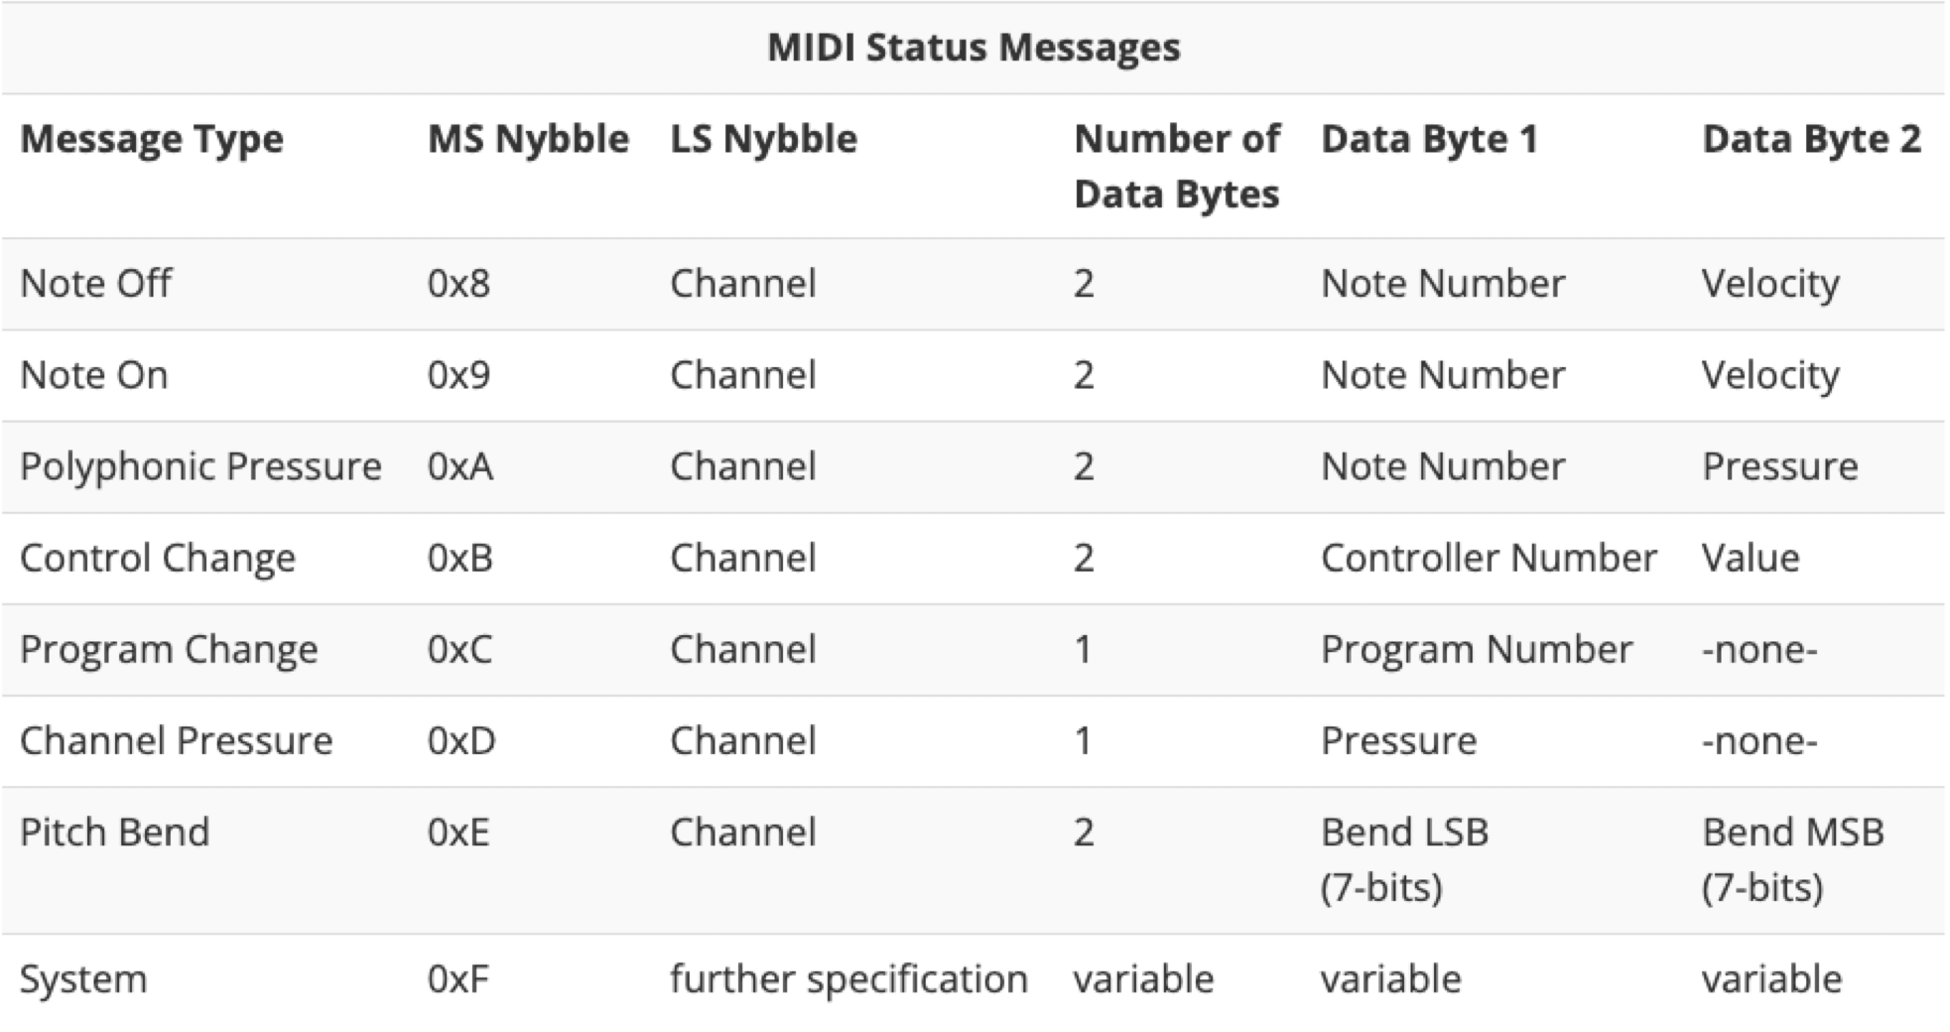Click the Message Type column header

pyautogui.click(x=152, y=140)
